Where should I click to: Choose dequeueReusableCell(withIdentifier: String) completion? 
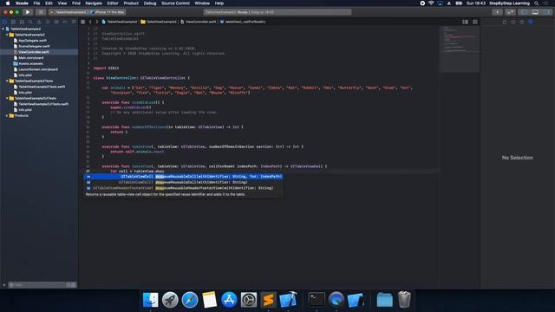pyautogui.click(x=183, y=182)
